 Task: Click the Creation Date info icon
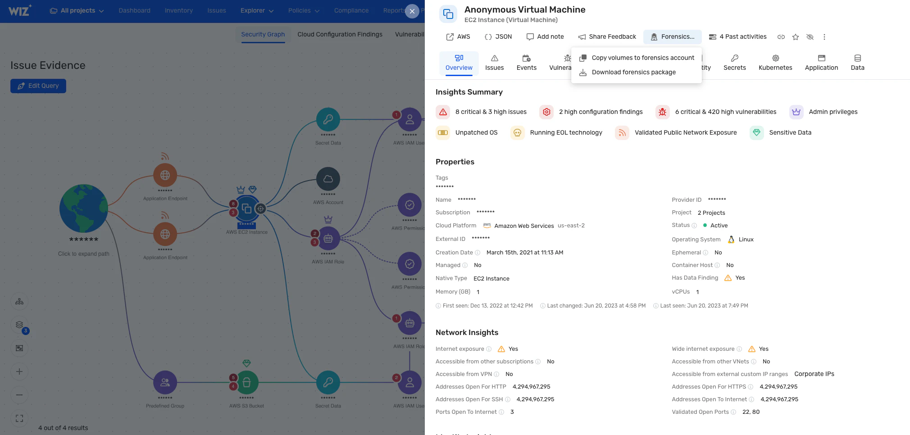[478, 253]
